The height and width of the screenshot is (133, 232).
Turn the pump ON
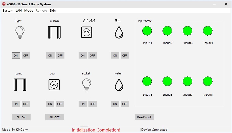(16, 104)
